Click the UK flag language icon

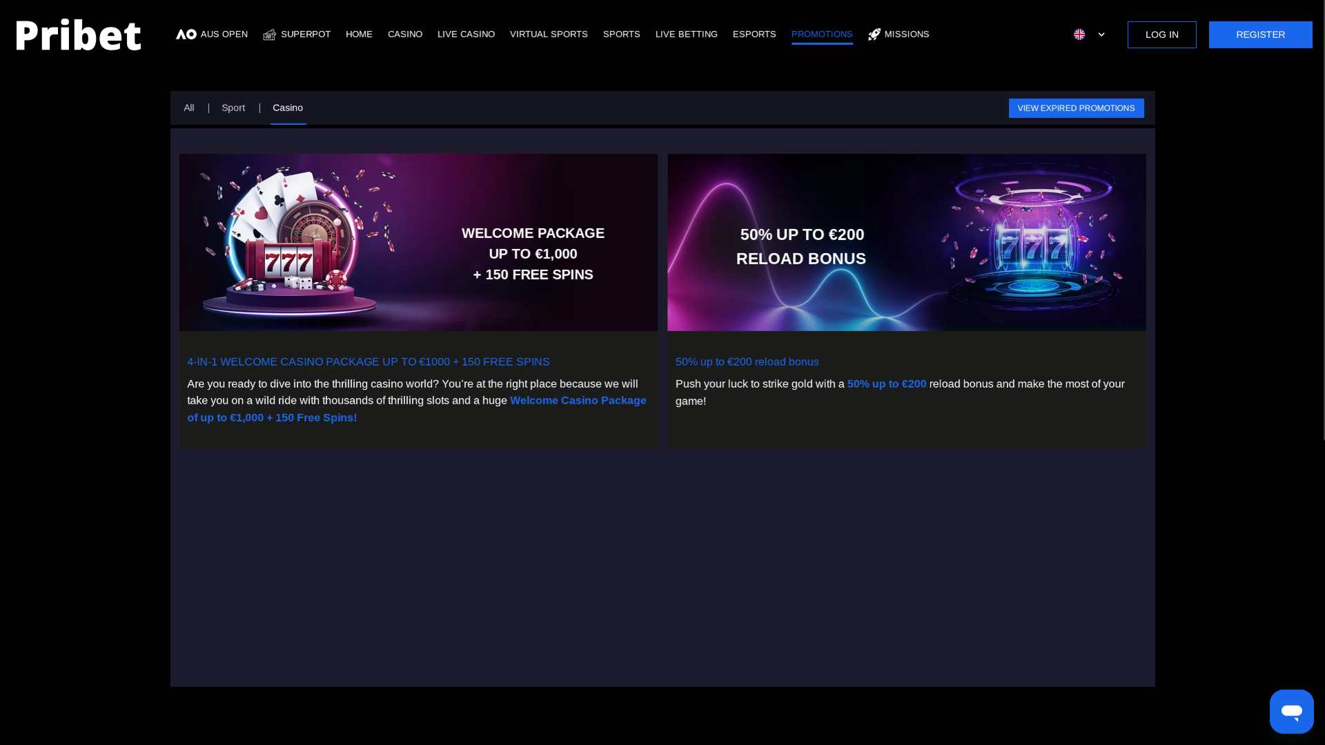pos(1079,34)
